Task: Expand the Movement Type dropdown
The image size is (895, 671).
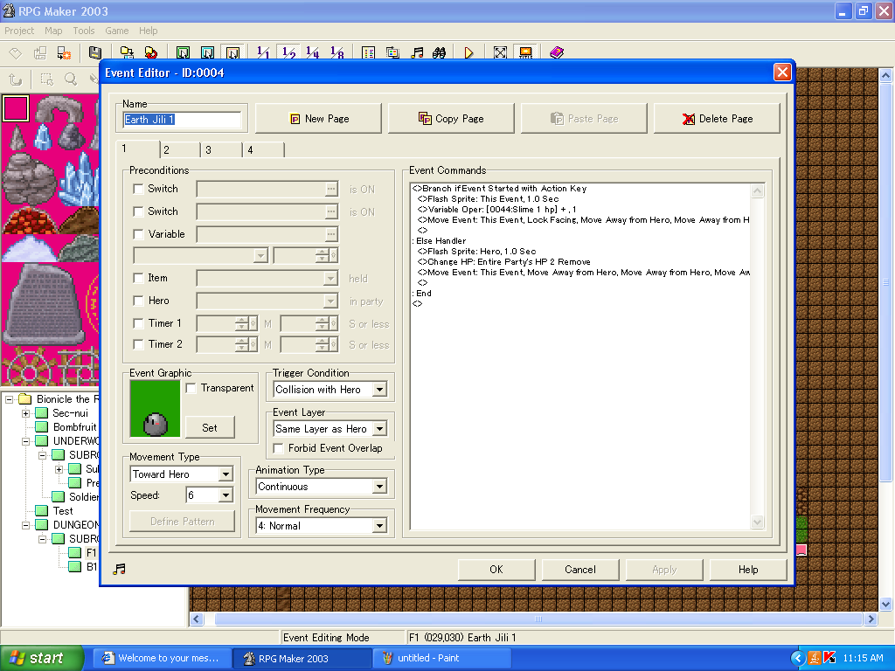Action: click(x=225, y=474)
